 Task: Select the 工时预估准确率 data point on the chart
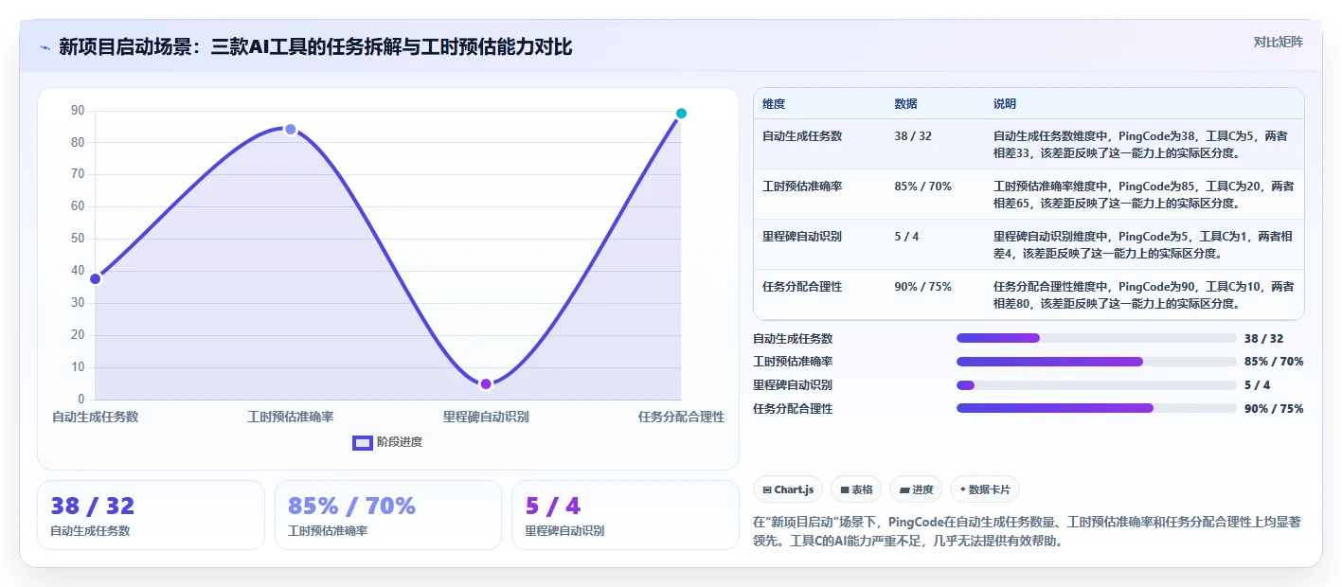click(x=291, y=129)
